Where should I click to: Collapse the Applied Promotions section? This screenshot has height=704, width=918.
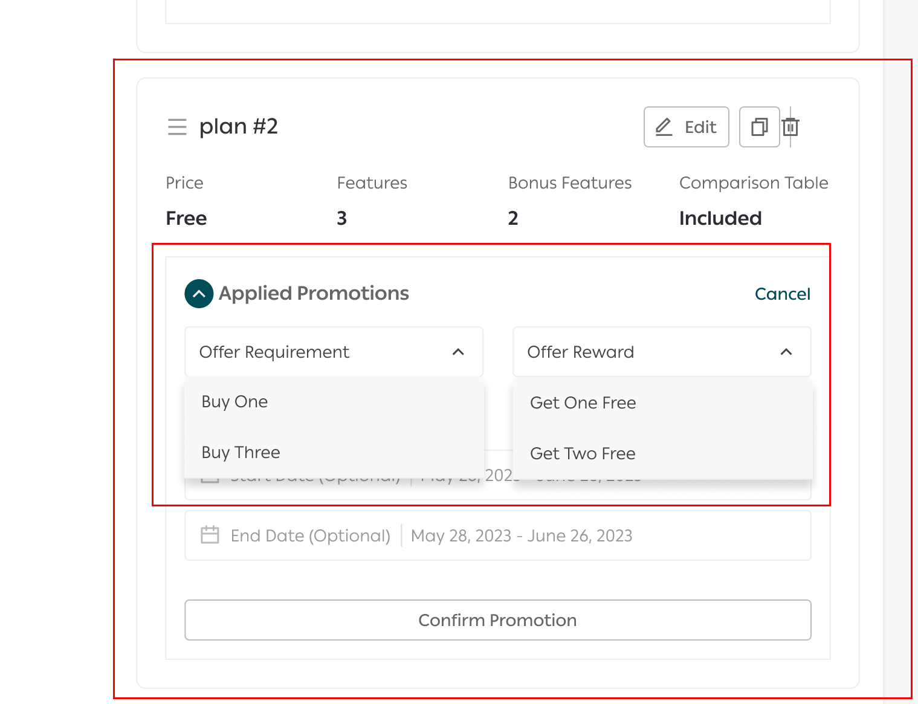199,294
